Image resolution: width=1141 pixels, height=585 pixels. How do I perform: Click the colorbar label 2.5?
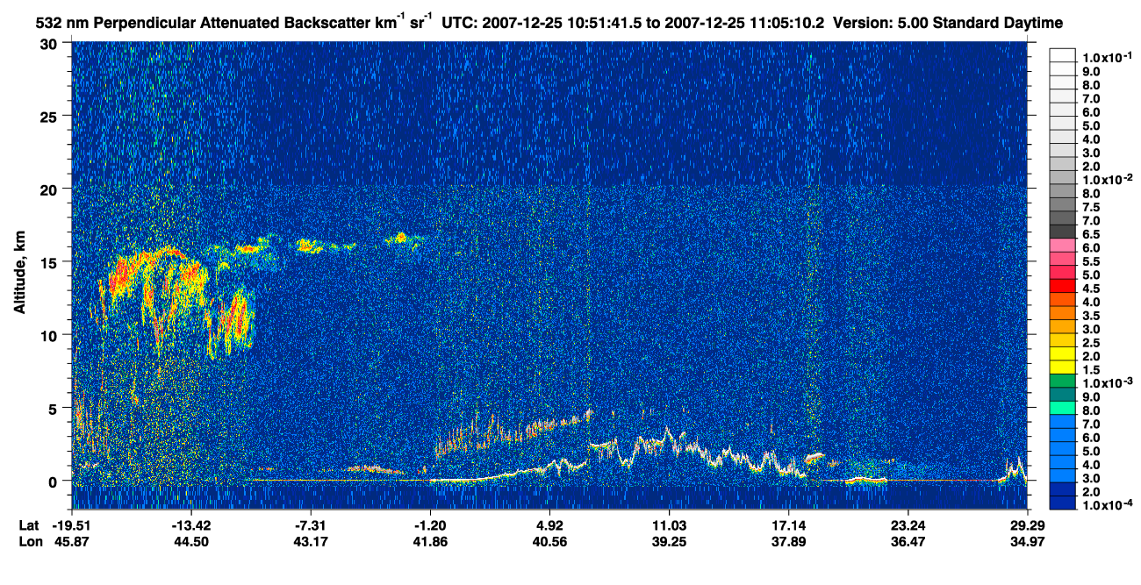click(1091, 342)
